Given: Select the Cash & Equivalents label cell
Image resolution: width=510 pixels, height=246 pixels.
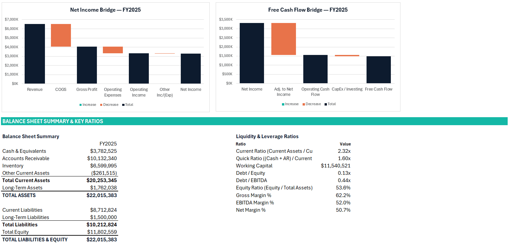Looking at the screenshot, I should 24,151.
